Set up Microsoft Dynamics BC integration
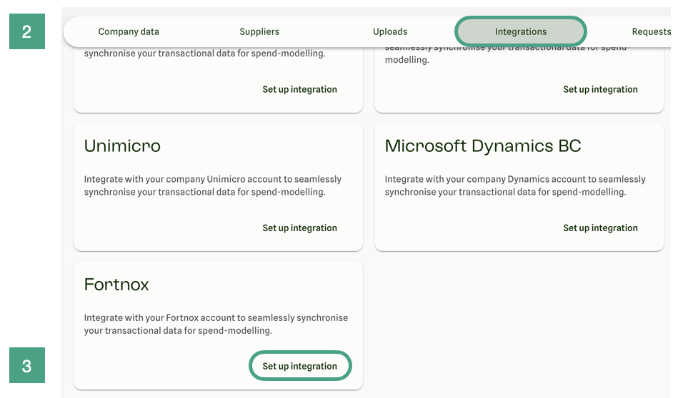 tap(600, 228)
